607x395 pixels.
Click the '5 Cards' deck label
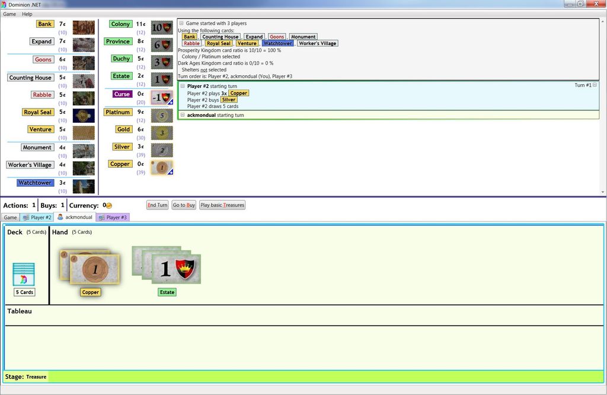(x=24, y=292)
